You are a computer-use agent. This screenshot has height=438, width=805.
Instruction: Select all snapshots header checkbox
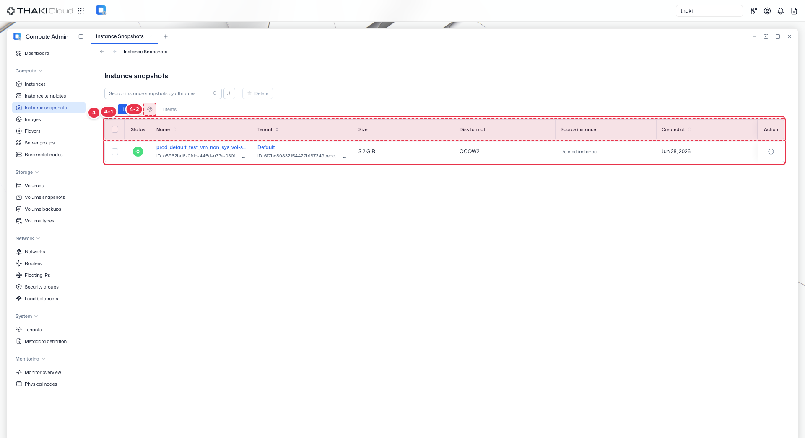click(x=115, y=129)
